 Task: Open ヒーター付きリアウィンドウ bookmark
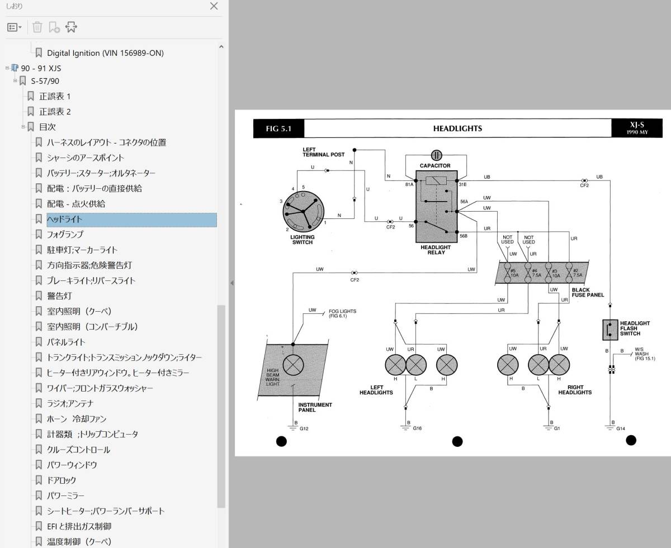[118, 373]
